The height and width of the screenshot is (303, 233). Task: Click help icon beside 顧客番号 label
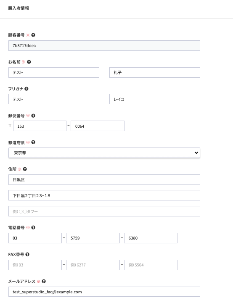click(x=33, y=35)
